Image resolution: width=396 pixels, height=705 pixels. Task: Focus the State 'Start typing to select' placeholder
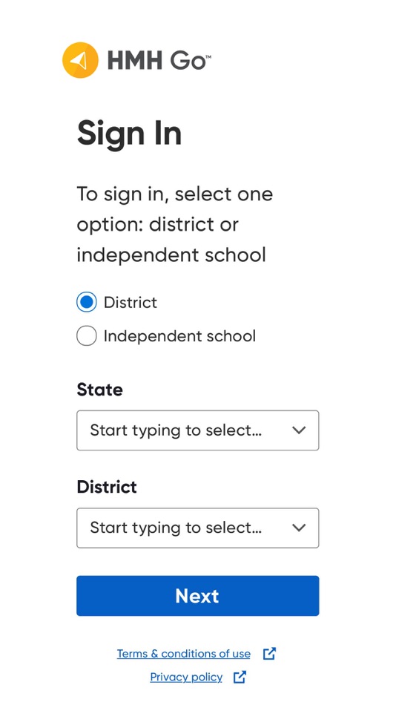176,430
